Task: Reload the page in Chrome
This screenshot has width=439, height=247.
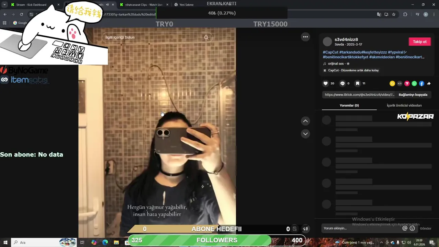Action: [x=21, y=14]
